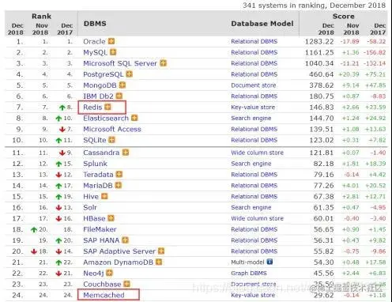The height and width of the screenshot is (302, 392).
Task: Open the Cassandra link
Action: click(101, 153)
